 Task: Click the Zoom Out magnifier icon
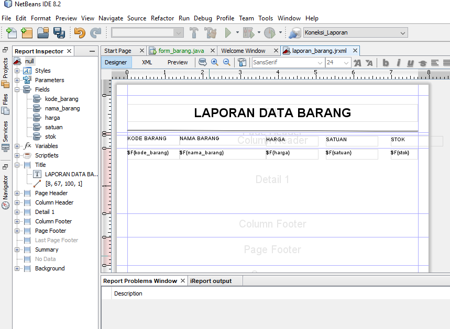227,62
